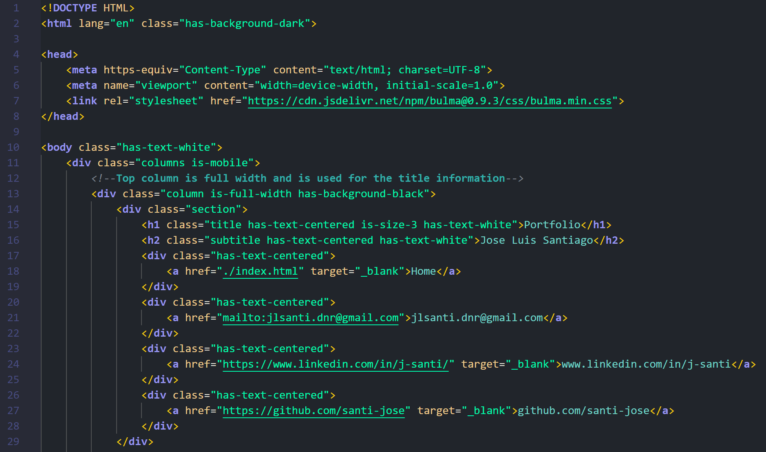Click line number 12 beside the comment

[x=13, y=179]
